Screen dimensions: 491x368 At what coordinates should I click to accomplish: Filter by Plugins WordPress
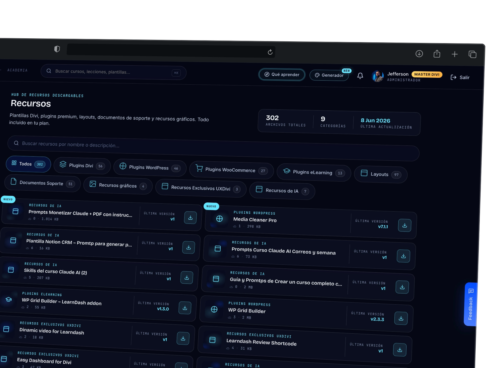pos(150,167)
